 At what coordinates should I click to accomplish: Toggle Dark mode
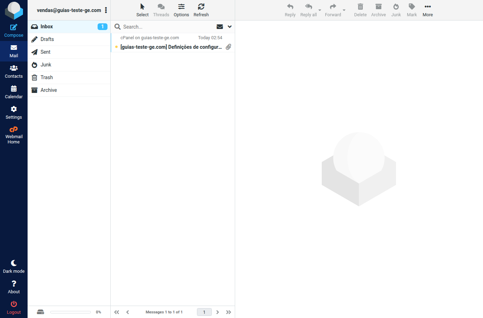[x=14, y=267]
